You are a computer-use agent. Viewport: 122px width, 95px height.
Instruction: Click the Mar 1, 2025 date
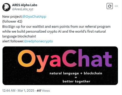pos(26,91)
